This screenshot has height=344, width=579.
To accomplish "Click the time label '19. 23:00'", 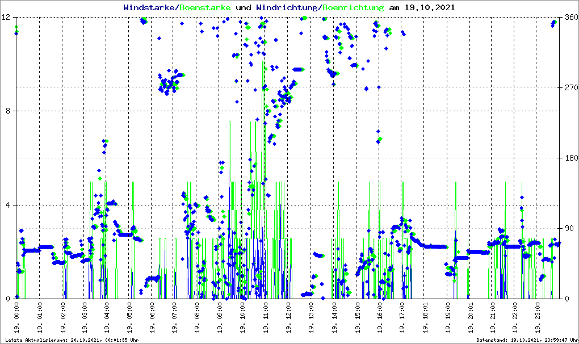I will (538, 318).
